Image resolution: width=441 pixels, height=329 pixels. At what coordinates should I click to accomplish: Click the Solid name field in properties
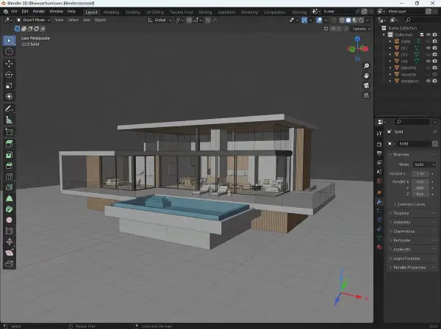(x=413, y=143)
